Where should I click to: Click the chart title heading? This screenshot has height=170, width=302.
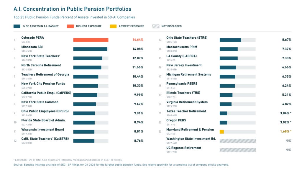coord(73,9)
